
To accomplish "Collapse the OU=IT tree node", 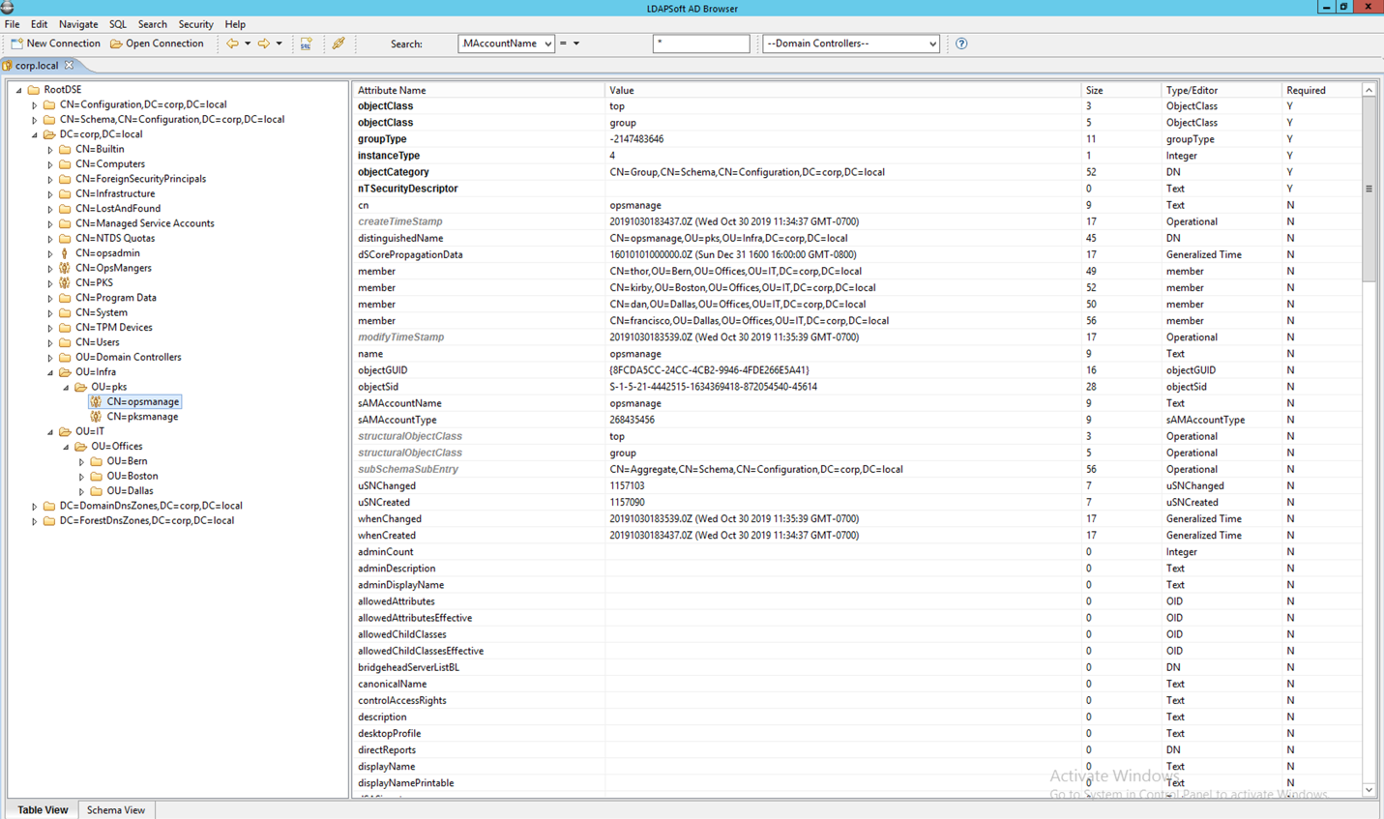I will (50, 432).
